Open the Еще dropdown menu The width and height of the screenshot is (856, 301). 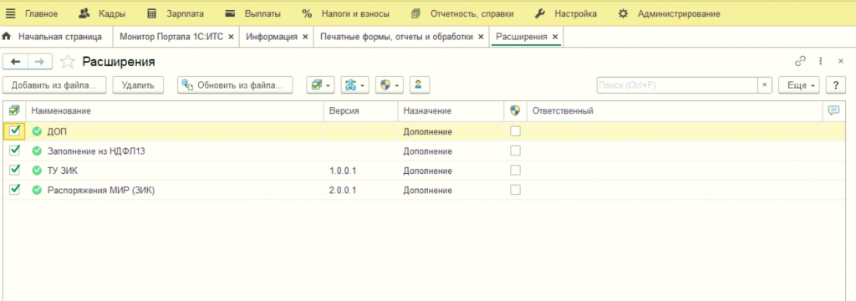pyautogui.click(x=800, y=85)
